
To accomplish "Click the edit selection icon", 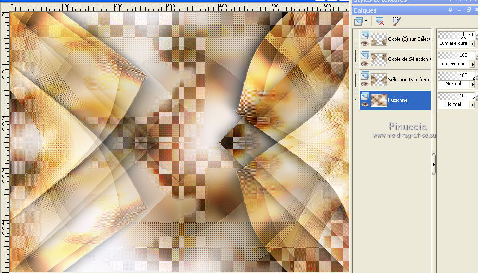I will [x=396, y=21].
